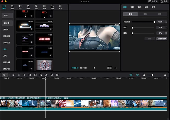Switch to the 动画 (Animation) tab
The width and height of the screenshot is (170, 120).
146,7
